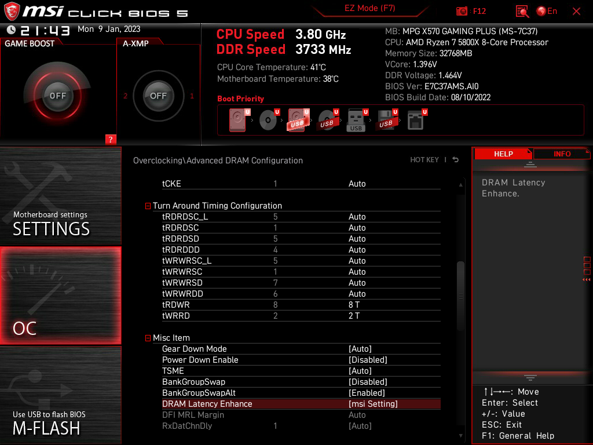Open the OC overclocking section

pyautogui.click(x=60, y=296)
